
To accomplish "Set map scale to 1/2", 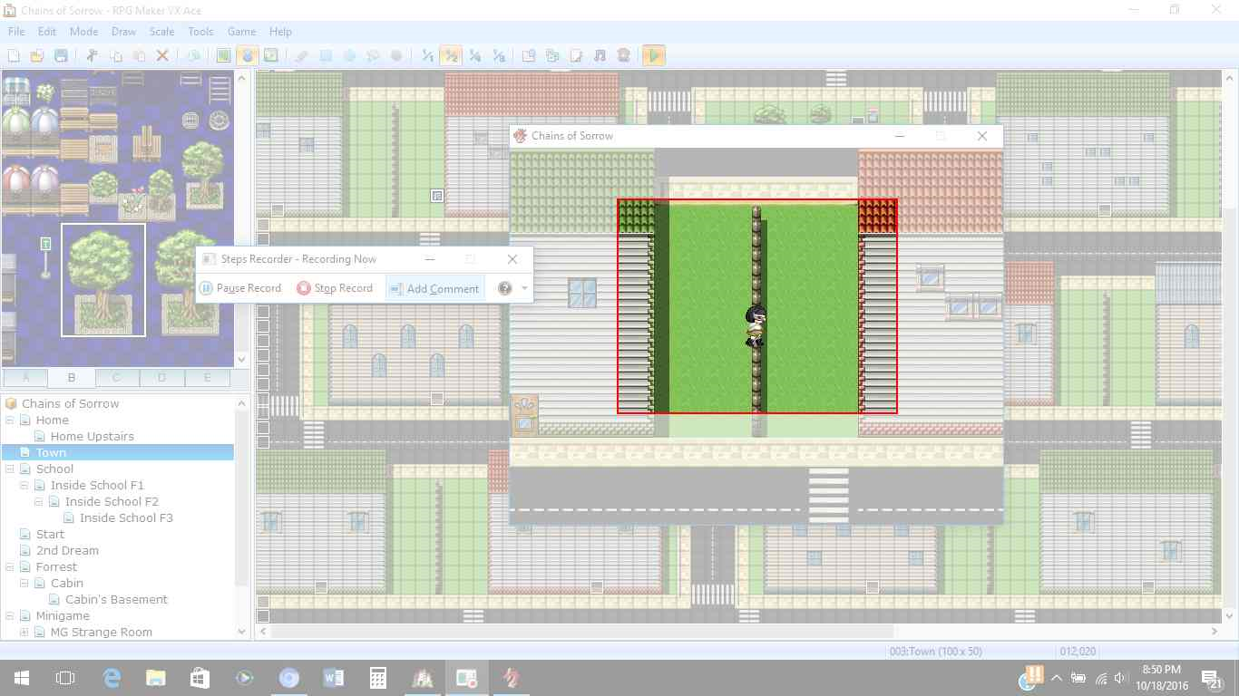I will [x=451, y=55].
